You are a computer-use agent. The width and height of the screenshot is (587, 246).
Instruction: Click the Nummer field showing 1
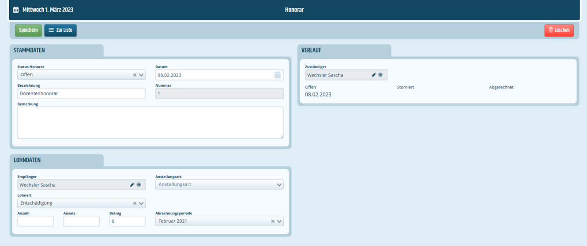[x=219, y=93]
